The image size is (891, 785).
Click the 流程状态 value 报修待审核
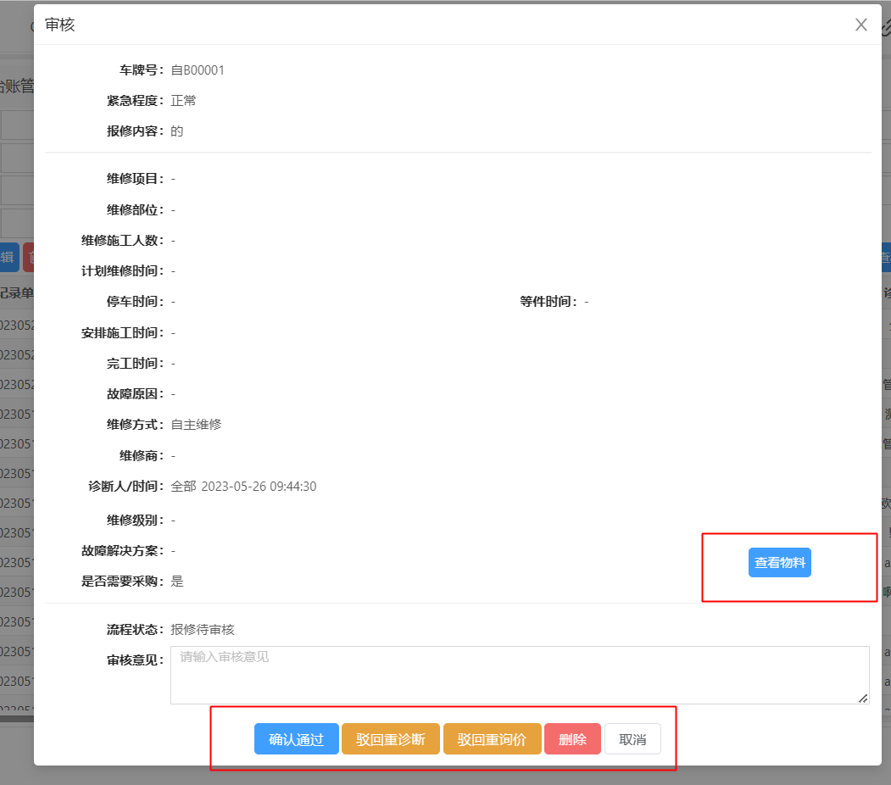pos(202,630)
